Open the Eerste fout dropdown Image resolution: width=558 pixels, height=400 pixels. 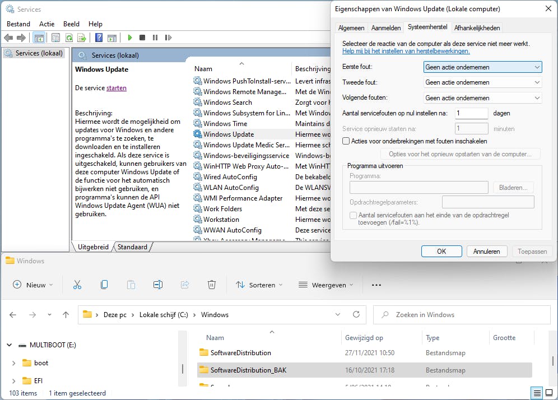(482, 67)
